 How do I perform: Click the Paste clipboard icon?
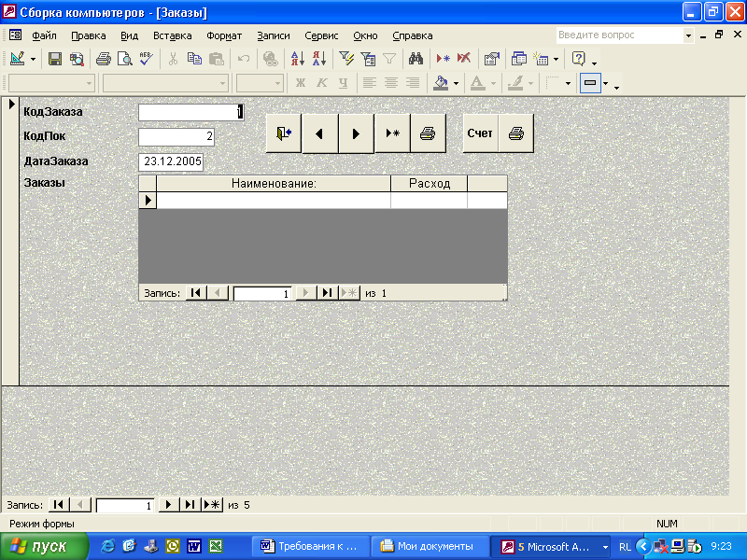217,59
